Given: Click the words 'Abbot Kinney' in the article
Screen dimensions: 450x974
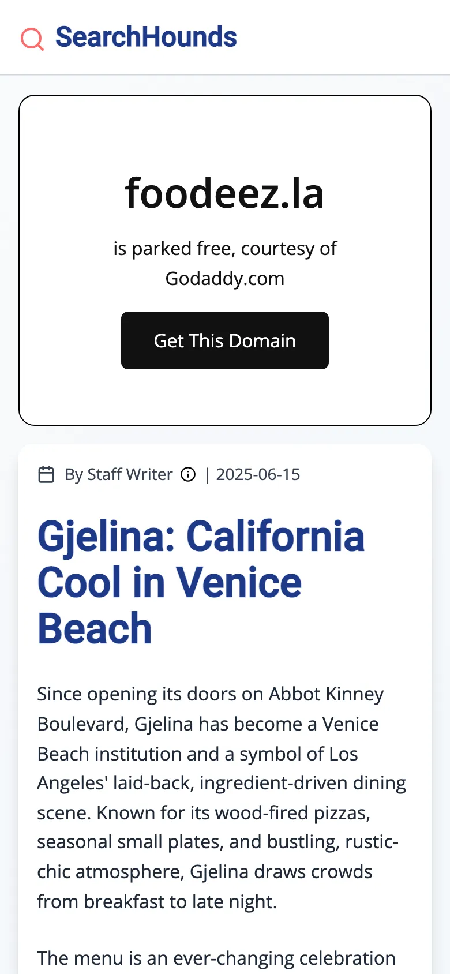Looking at the screenshot, I should (326, 694).
